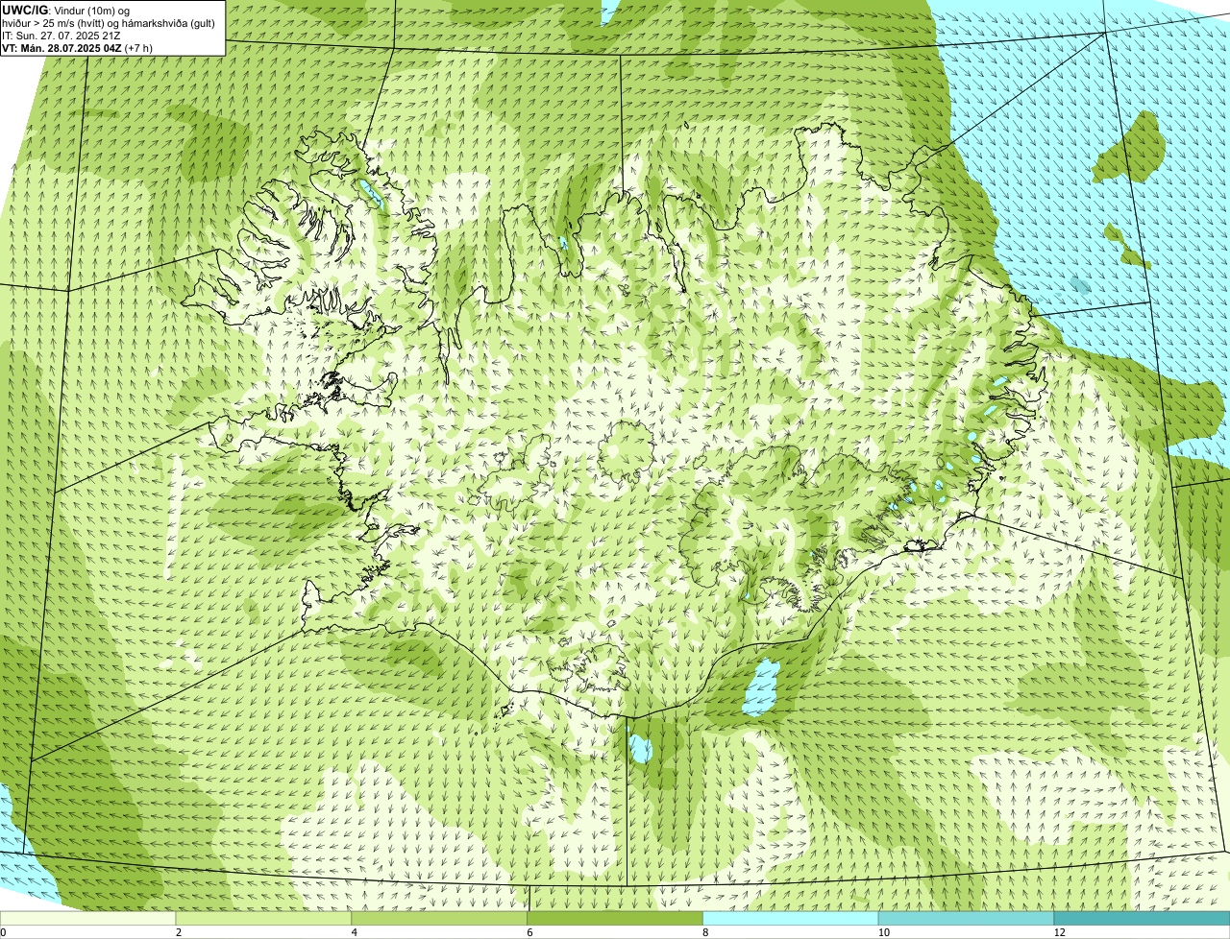The width and height of the screenshot is (1230, 939).
Task: Click the legend scale label "0"
Action: click(3, 932)
